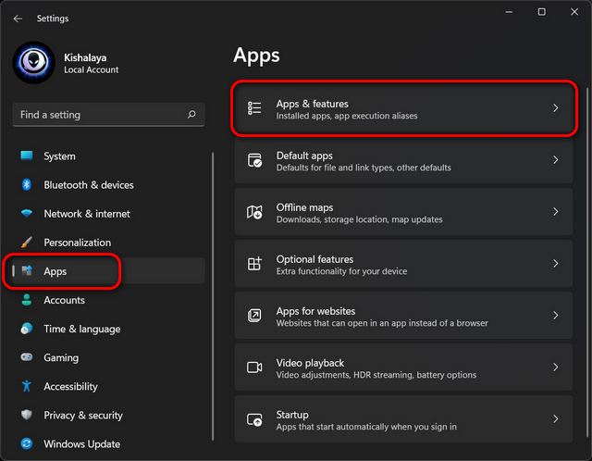
Task: Expand Offline maps chevron
Action: 555,212
